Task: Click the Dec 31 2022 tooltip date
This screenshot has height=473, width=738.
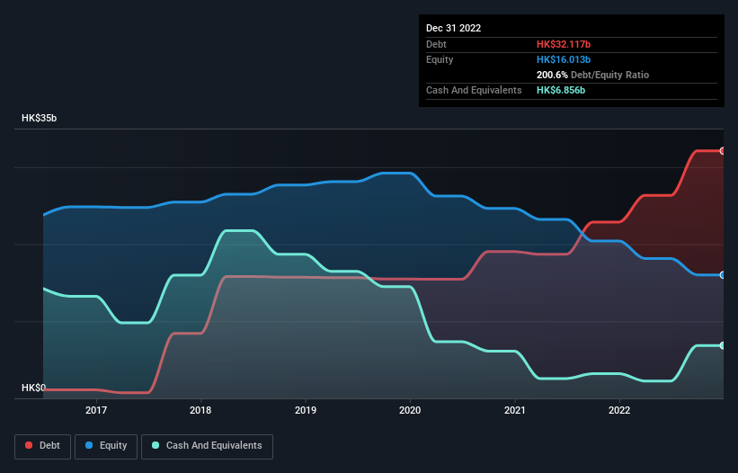Action: point(453,28)
